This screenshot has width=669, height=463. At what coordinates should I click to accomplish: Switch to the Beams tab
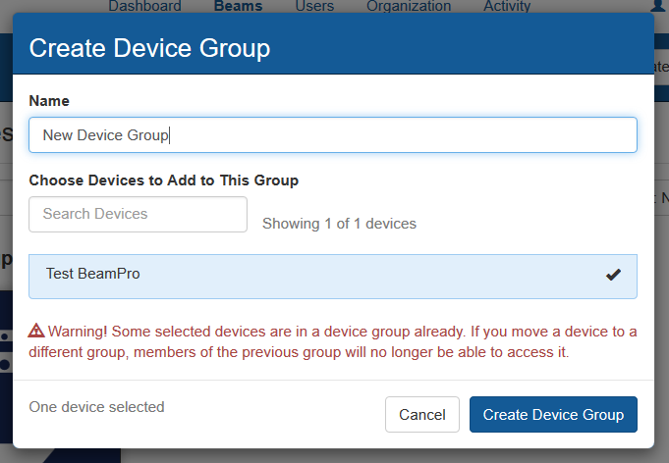point(238,6)
